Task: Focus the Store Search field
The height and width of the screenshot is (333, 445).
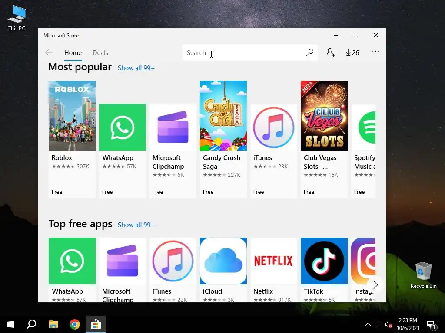Action: 250,52
